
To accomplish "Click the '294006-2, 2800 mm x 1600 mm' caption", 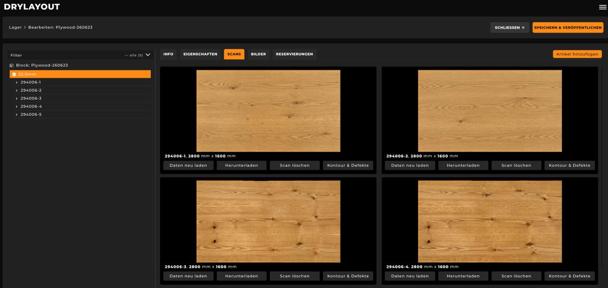I will (x=422, y=156).
